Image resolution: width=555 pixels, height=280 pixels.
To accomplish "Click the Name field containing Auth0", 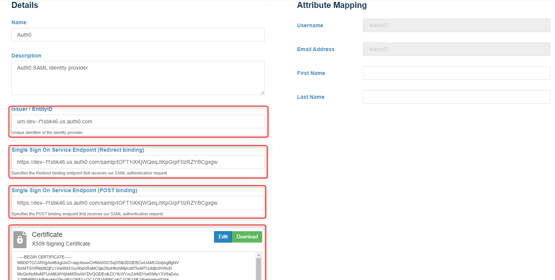I will (x=138, y=35).
